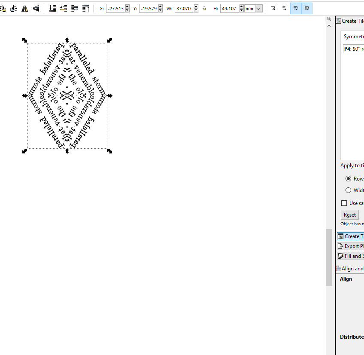Click inside the W width input field
Image resolution: width=364 pixels, height=355 pixels.
click(x=185, y=8)
